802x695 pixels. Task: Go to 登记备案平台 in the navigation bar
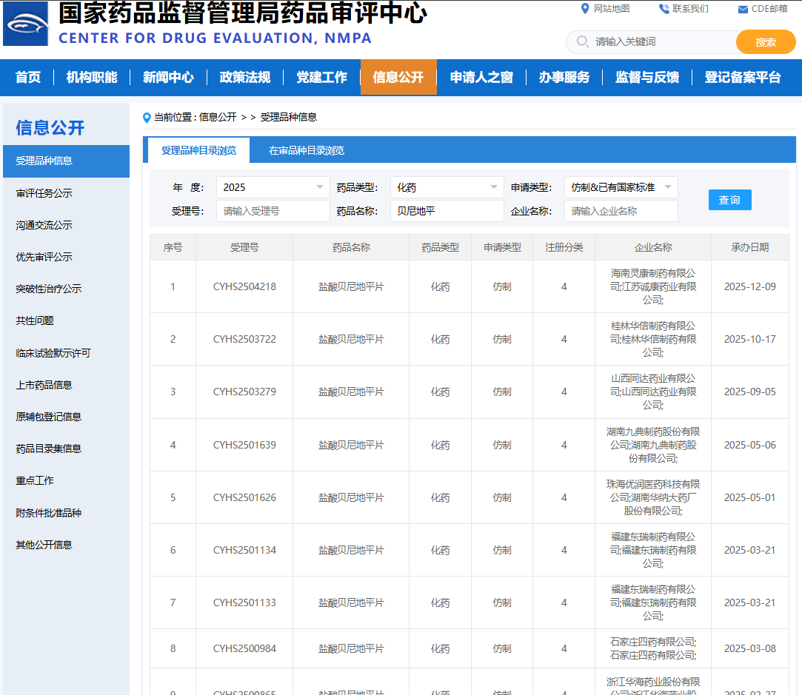click(x=742, y=77)
